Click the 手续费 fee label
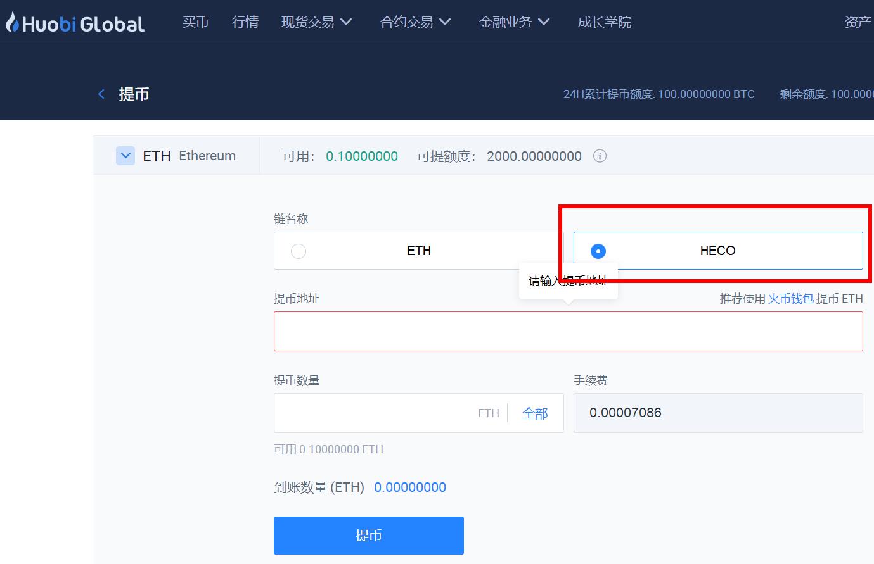Image resolution: width=874 pixels, height=564 pixels. [x=590, y=380]
